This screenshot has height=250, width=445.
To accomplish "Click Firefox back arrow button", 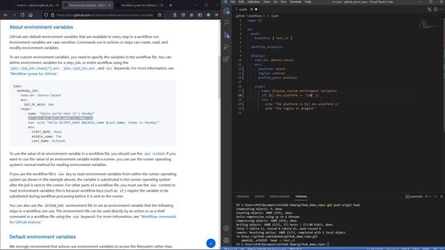I will 6,15.
